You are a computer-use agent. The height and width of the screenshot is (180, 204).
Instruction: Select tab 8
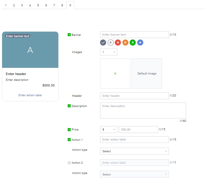[62, 5]
